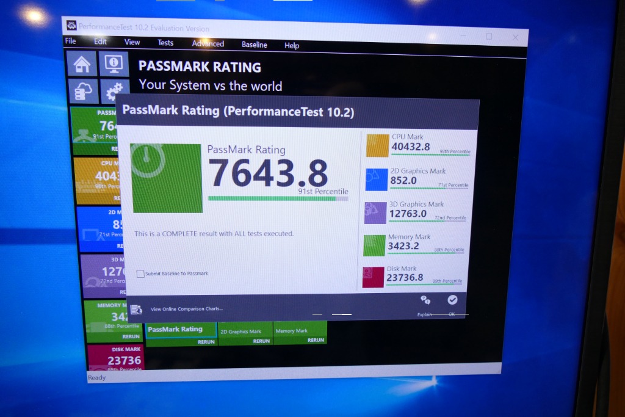The width and height of the screenshot is (625, 417).
Task: Open the Advanced menu
Action: 208,43
